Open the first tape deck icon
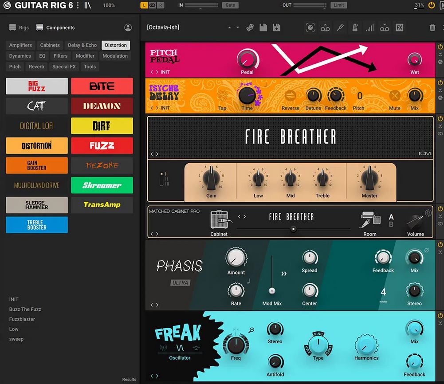The height and width of the screenshot is (384, 444). pyautogui.click(x=325, y=28)
